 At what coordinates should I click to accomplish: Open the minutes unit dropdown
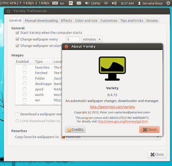coord(92,39)
